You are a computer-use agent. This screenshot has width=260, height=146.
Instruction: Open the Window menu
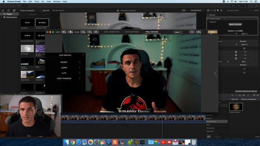pos(57,2)
